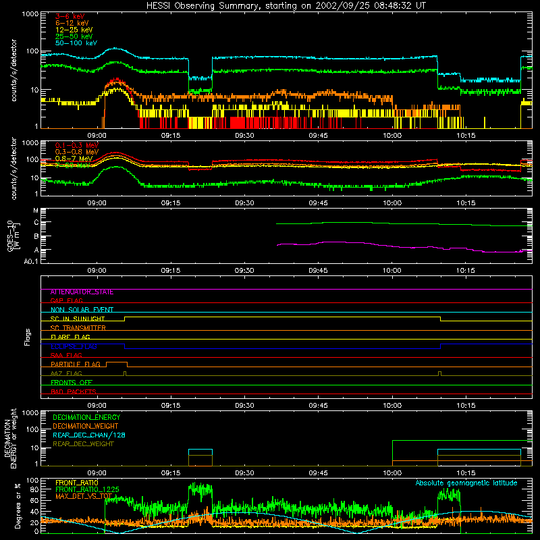Click the 09:30 tick label under GOES-10 panel
This screenshot has height=540, width=540.
244,271
